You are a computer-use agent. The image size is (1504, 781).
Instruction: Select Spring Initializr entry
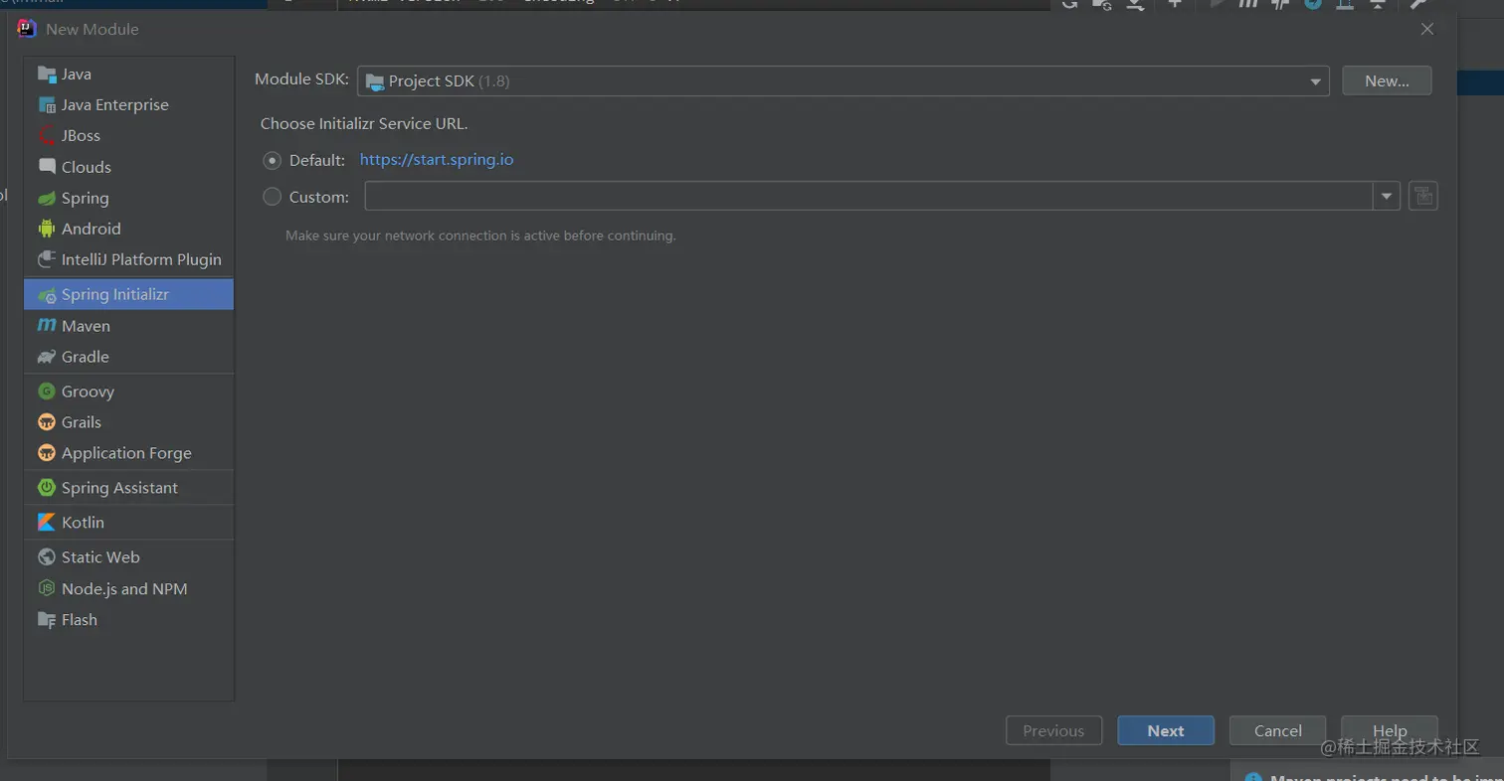128,294
